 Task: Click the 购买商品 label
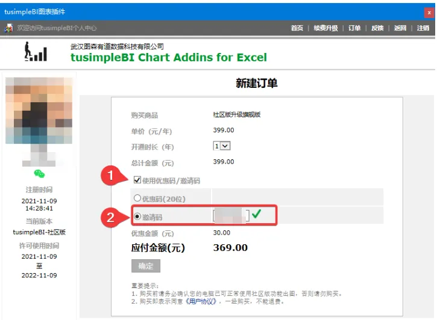(145, 115)
